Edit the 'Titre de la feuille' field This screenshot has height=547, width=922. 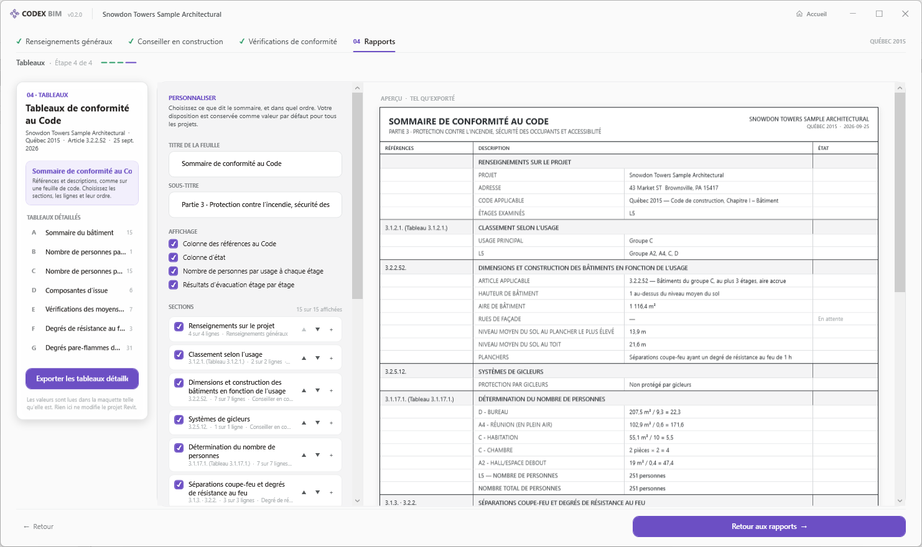tap(255, 164)
